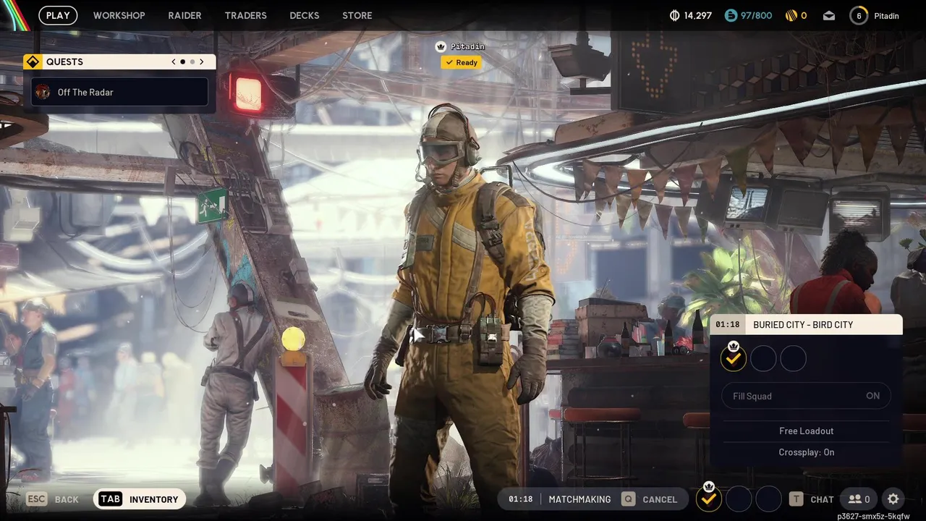Select the second quest page dot

(192, 62)
